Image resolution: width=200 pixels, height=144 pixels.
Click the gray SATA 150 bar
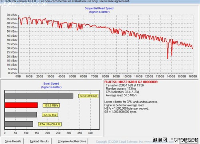pyautogui.click(x=21, y=114)
